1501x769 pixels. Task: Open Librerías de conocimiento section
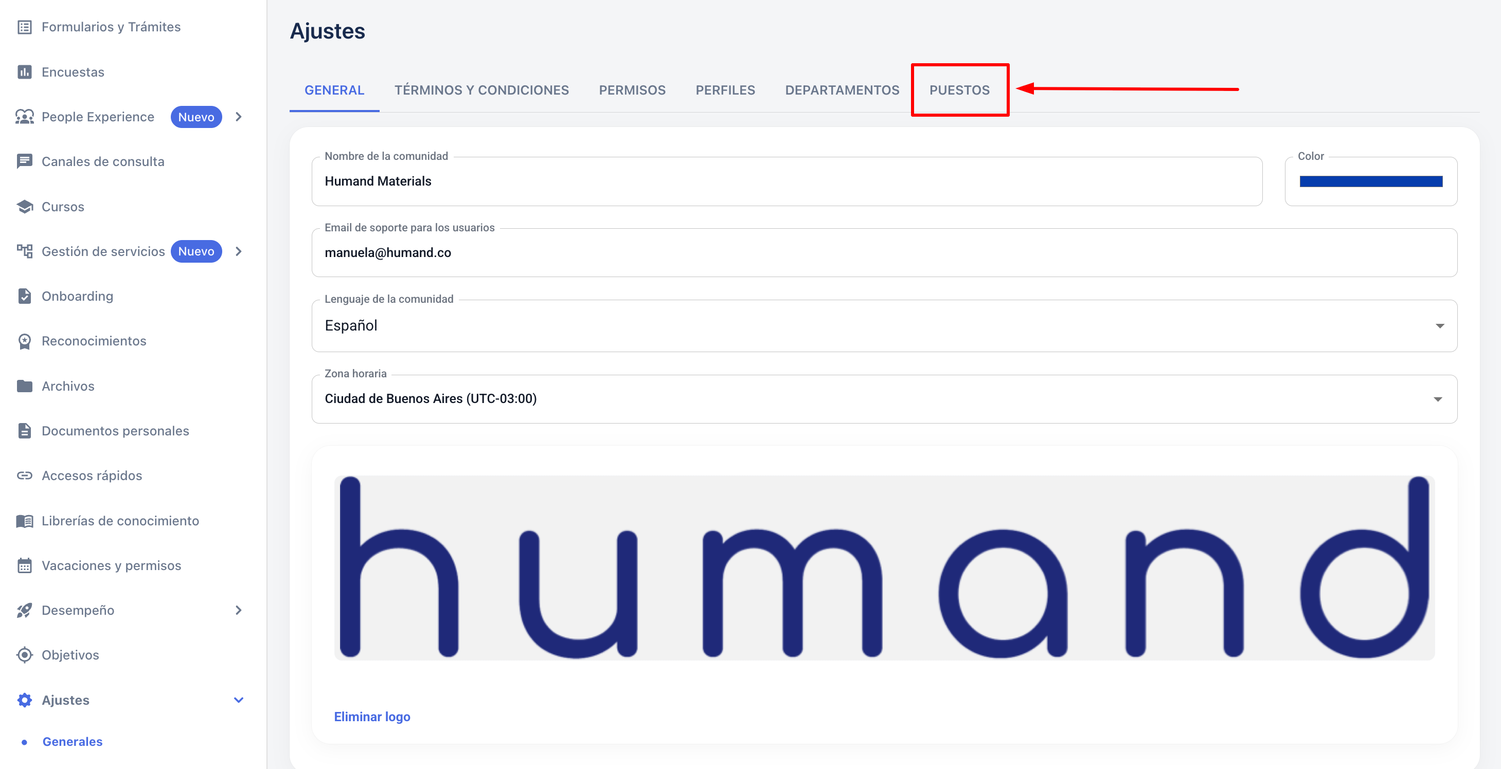[120, 520]
